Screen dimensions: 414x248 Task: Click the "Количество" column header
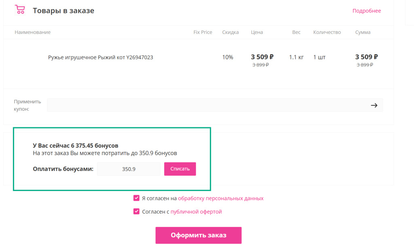(x=327, y=32)
